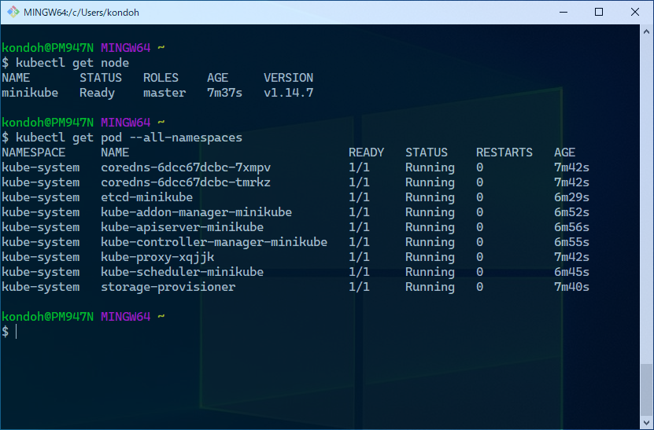This screenshot has height=430, width=654.
Task: Click the version 'v1.14.7'
Action: [x=288, y=93]
